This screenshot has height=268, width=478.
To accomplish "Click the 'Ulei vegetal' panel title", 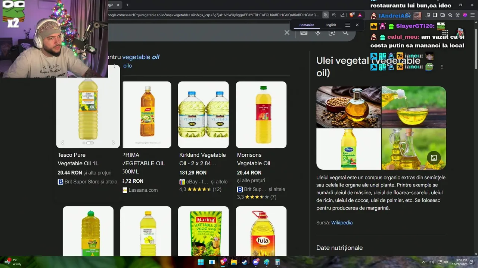I will click(x=368, y=66).
